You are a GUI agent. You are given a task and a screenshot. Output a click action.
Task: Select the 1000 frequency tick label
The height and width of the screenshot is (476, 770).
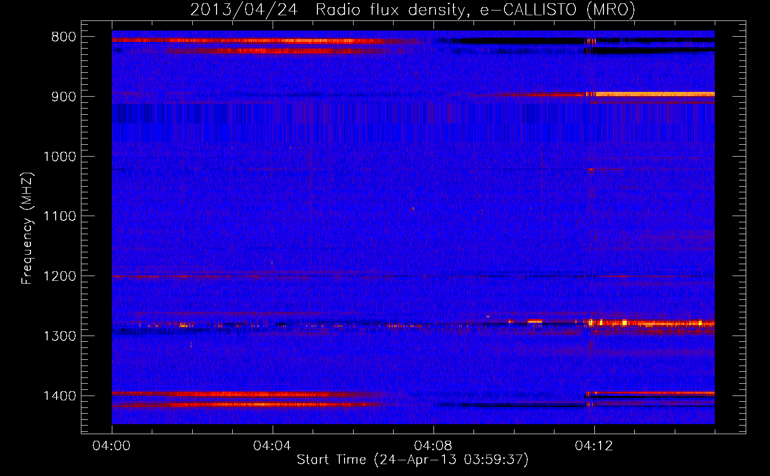[59, 157]
